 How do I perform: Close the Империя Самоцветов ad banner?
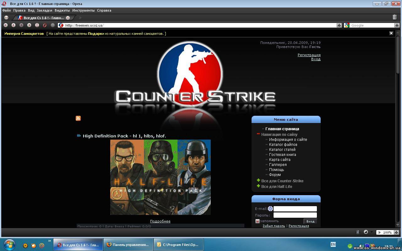coord(391,33)
